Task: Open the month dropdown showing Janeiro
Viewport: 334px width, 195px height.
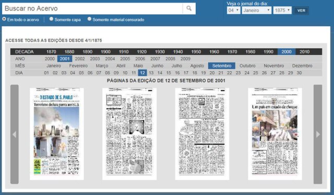Action: tap(256, 10)
